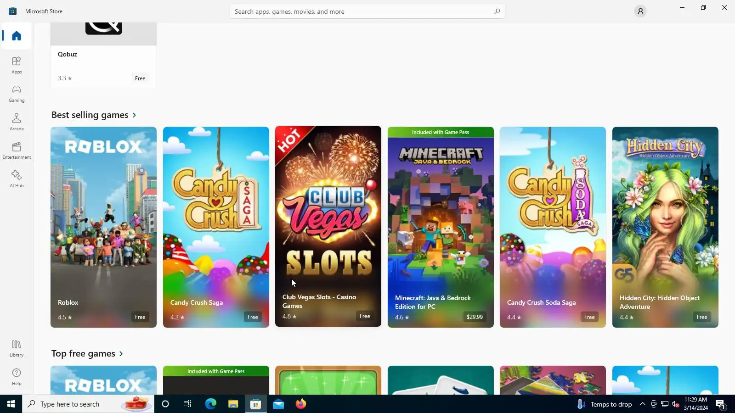Image resolution: width=735 pixels, height=413 pixels.
Task: Click Free button on Candy Crush Soda Saga
Action: [589, 317]
